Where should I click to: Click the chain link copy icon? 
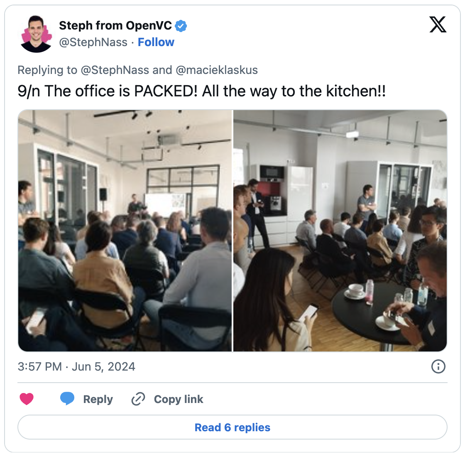coord(138,399)
